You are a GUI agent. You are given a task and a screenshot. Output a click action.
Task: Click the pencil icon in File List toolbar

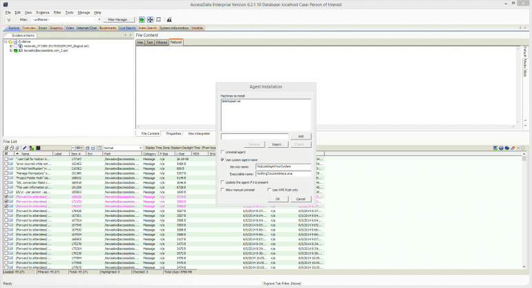pyautogui.click(x=23, y=147)
